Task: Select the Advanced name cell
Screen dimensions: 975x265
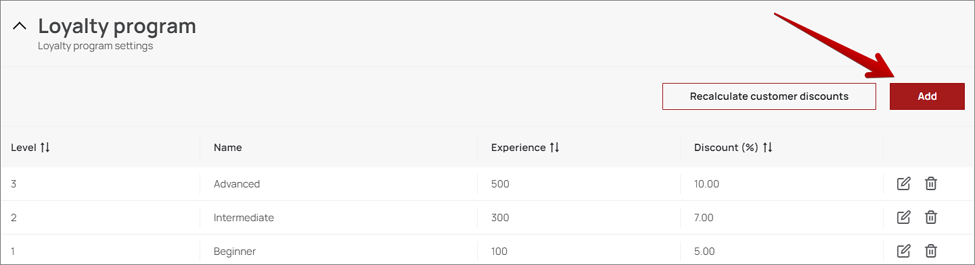Action: pos(237,183)
